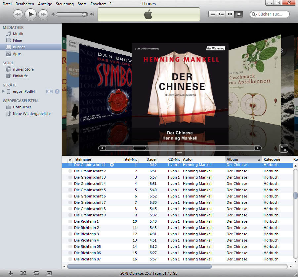Open the Erweitert menu
This screenshot has height=277, width=298.
click(98, 4)
